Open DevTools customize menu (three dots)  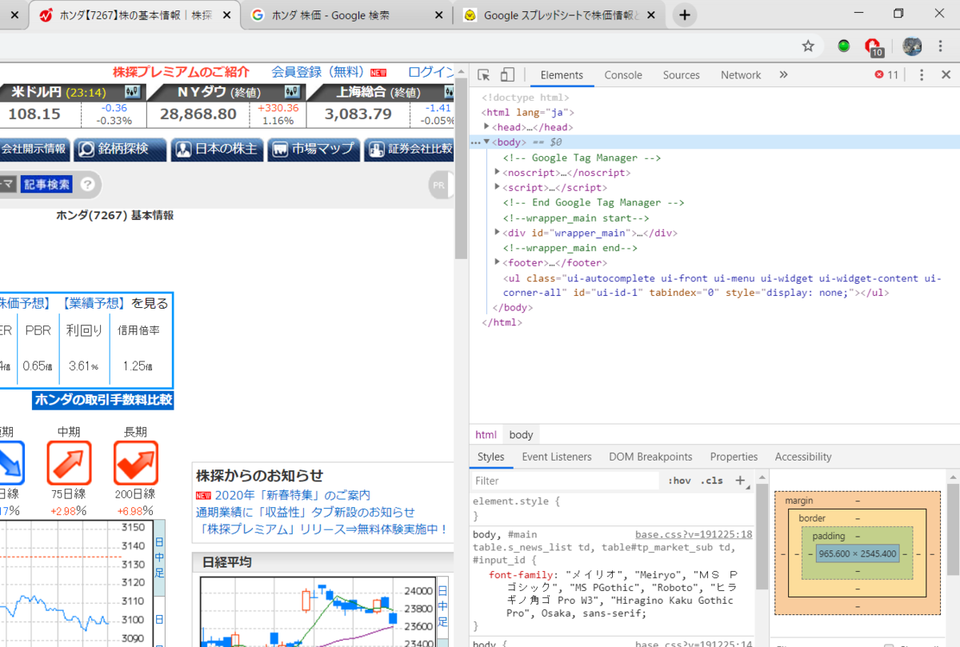pyautogui.click(x=922, y=75)
